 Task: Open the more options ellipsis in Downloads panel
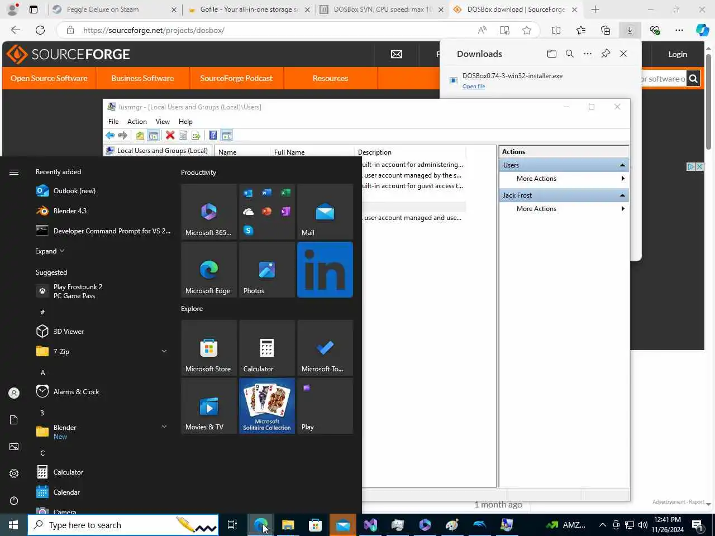588,54
